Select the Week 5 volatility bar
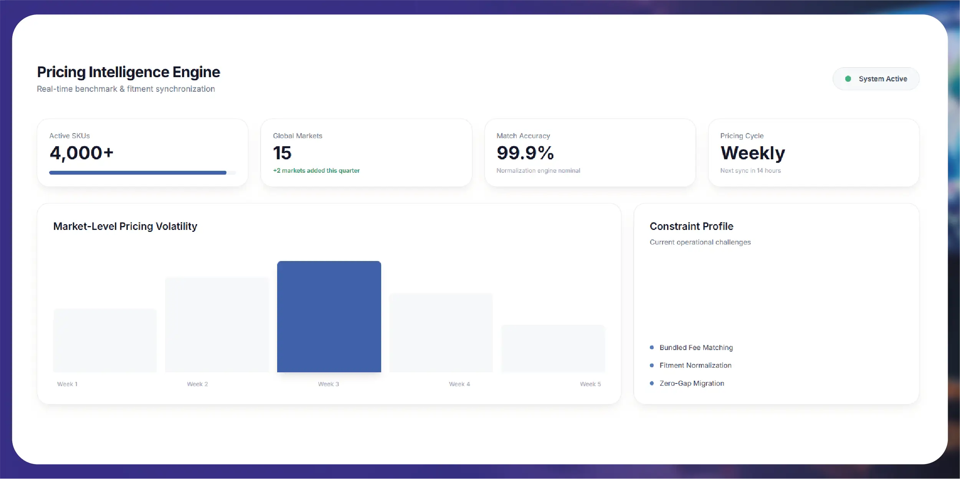This screenshot has width=960, height=479. pyautogui.click(x=553, y=349)
